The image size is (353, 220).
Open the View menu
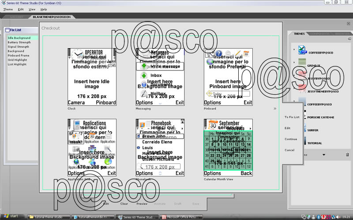pyautogui.click(x=32, y=9)
